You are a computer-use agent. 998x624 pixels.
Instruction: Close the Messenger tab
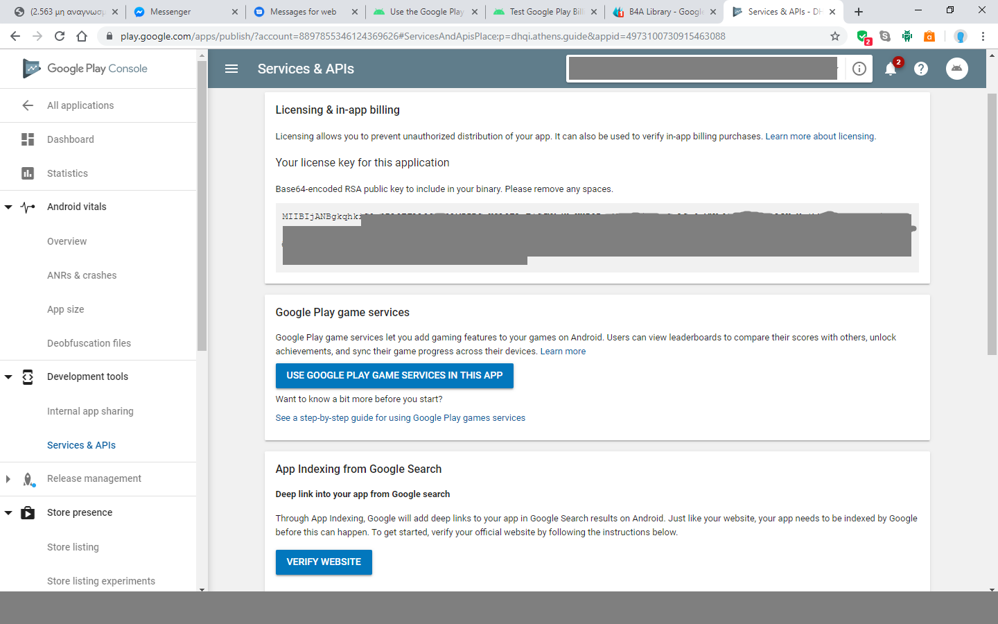[x=235, y=12]
